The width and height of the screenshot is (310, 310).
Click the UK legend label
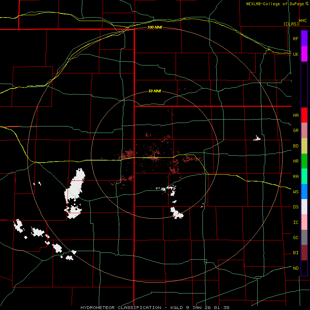coord(296,54)
